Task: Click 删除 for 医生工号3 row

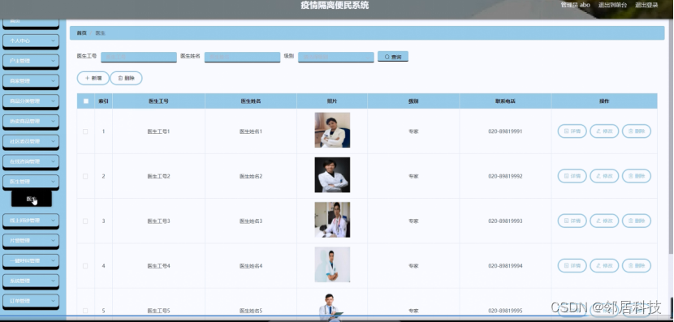Action: [637, 221]
